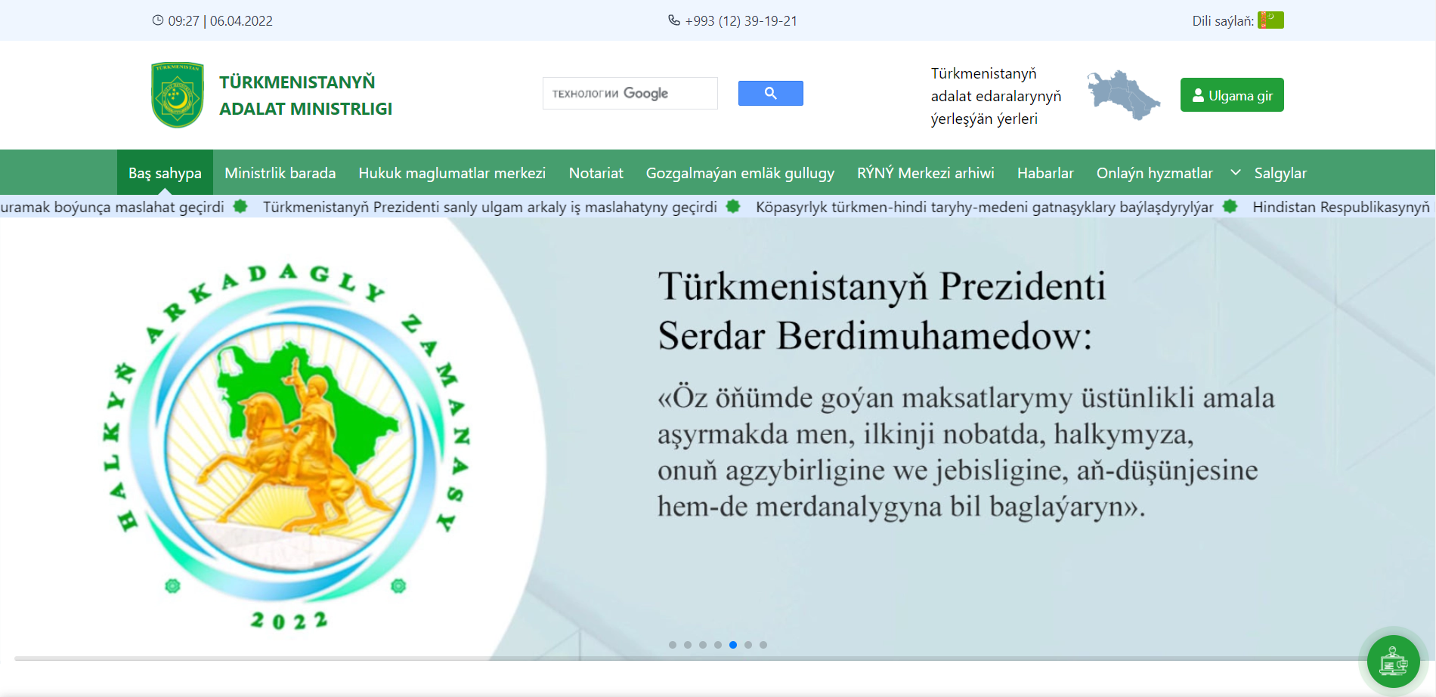Click the phone number +993 (12) 39-19-21
1436x697 pixels.
(x=740, y=21)
